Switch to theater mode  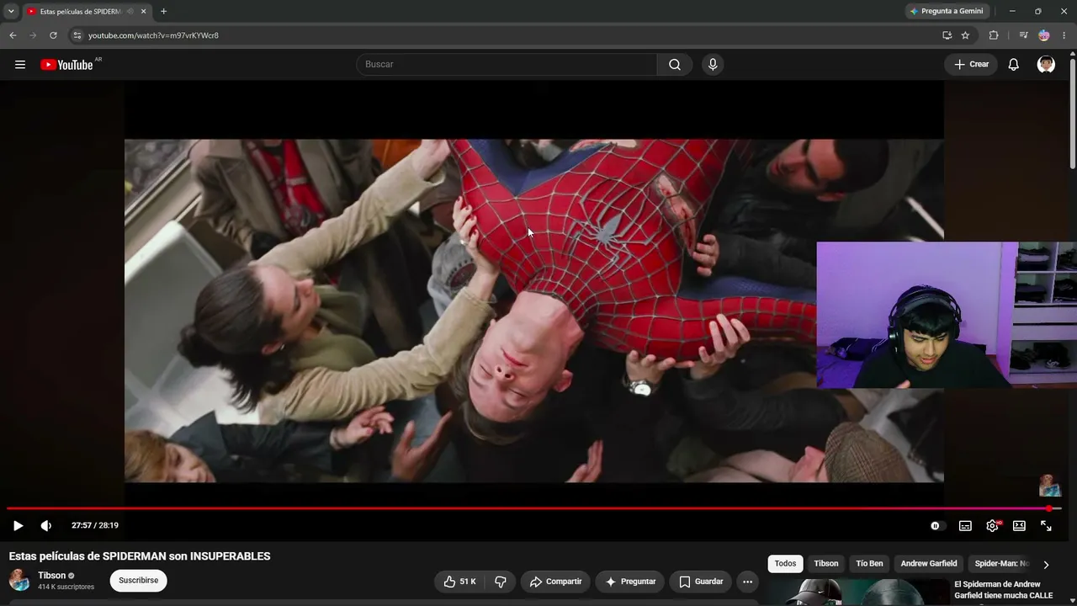click(x=1019, y=526)
